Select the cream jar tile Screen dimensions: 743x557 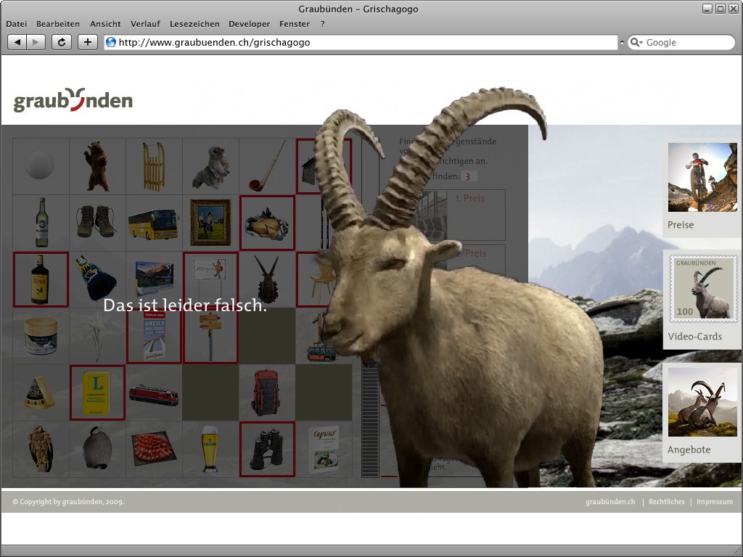41,336
